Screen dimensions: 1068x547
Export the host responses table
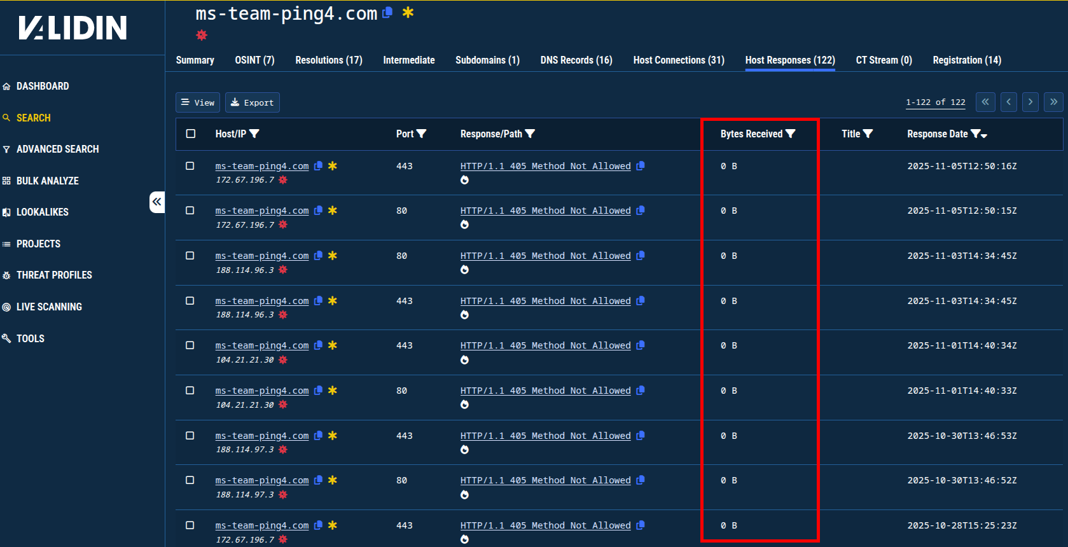click(252, 102)
